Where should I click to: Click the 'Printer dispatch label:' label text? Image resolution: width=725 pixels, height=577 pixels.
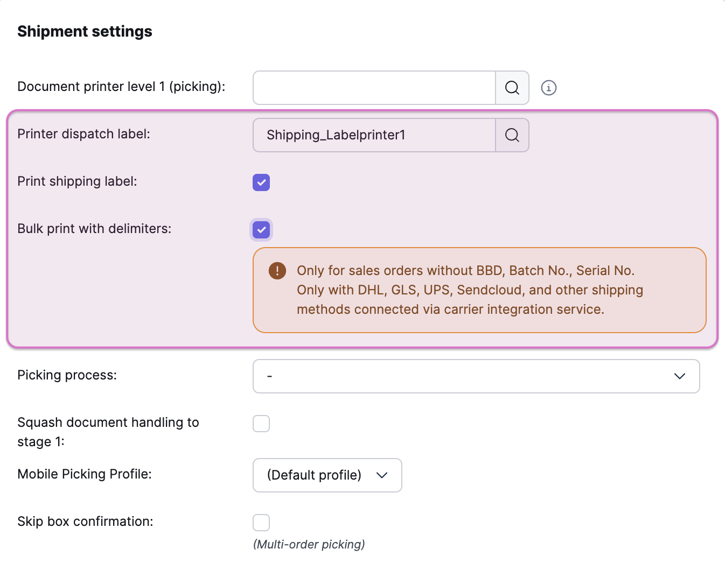83,134
